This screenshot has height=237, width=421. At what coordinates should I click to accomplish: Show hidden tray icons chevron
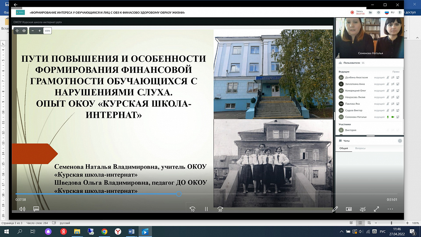(341, 231)
